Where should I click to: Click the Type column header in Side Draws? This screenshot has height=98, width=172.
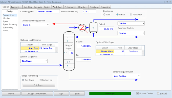click(119, 48)
